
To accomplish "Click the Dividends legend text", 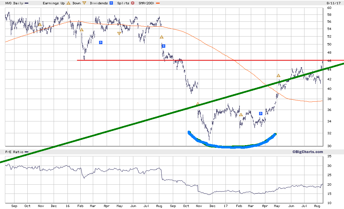I will [x=99, y=3].
